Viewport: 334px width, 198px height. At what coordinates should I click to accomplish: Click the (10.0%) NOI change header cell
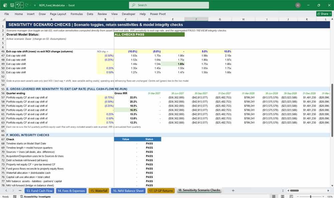[126, 52]
